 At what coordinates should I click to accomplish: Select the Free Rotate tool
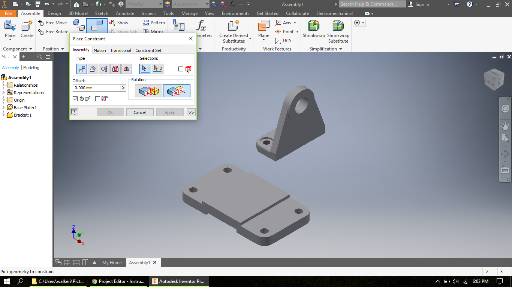tap(53, 31)
